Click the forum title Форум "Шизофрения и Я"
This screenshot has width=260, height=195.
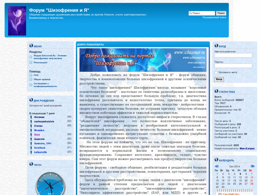point(59,10)
